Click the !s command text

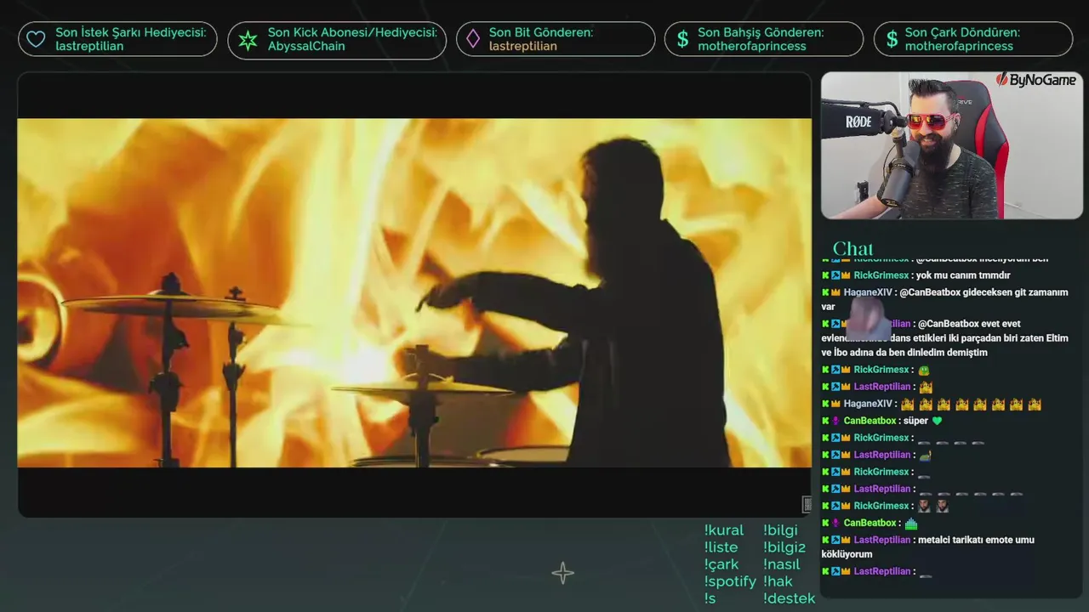(x=710, y=598)
